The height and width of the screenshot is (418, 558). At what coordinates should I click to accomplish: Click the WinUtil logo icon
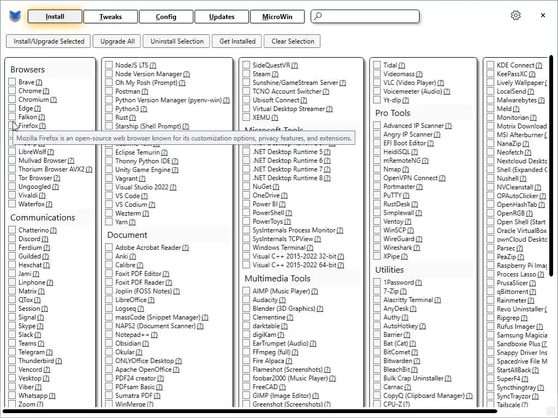point(15,16)
